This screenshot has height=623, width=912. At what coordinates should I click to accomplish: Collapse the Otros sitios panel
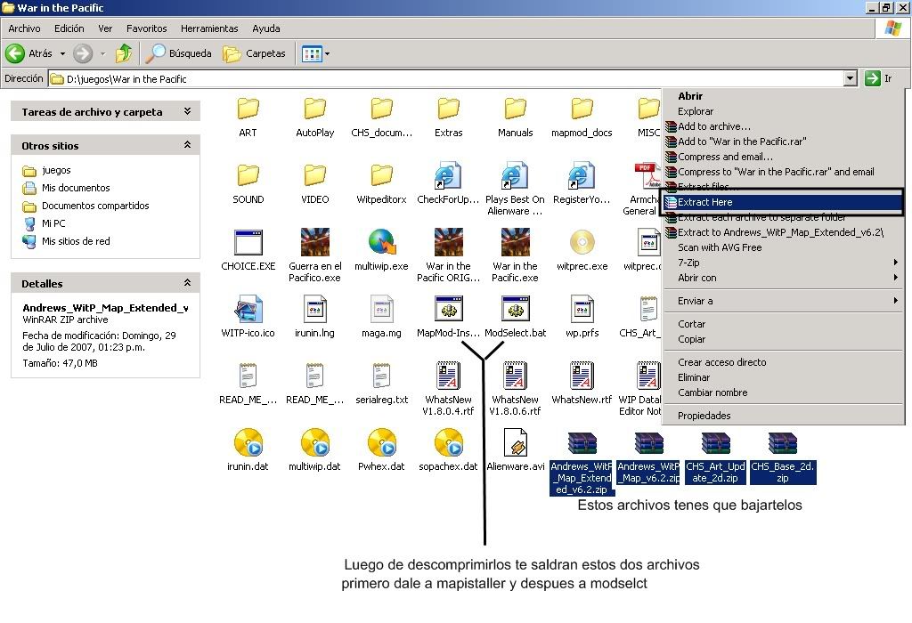pos(187,145)
